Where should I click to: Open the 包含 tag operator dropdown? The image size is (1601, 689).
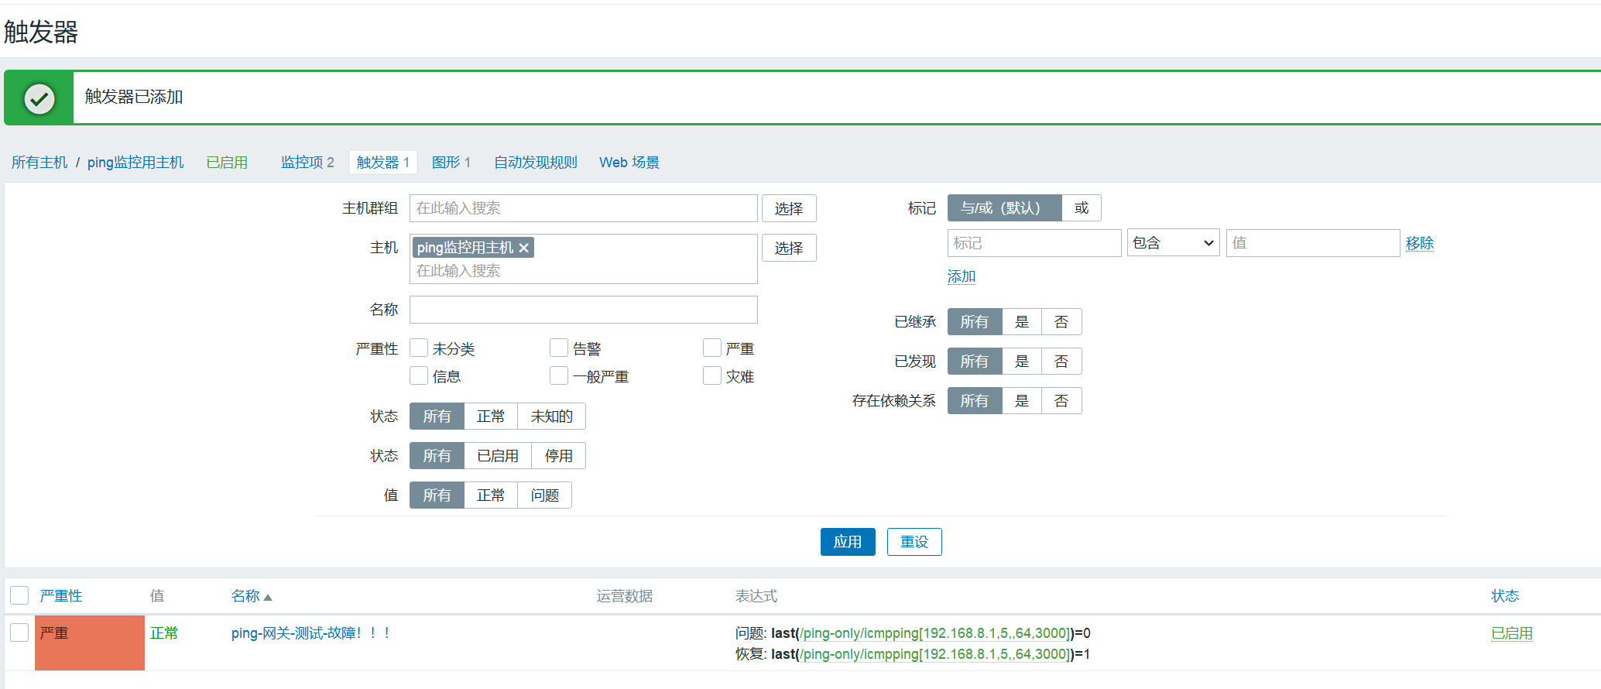coord(1173,243)
